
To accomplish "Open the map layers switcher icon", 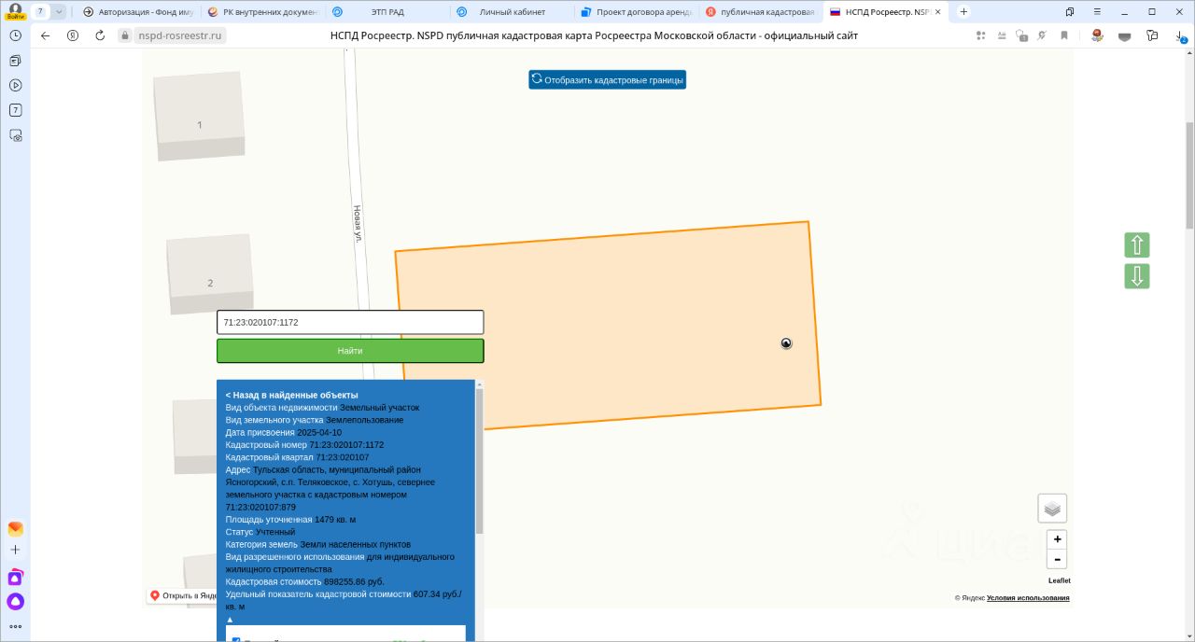I will point(1052,509).
